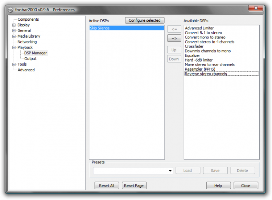The height and width of the screenshot is (200, 272).
Task: Expand the Tools tree node
Action: coord(14,64)
